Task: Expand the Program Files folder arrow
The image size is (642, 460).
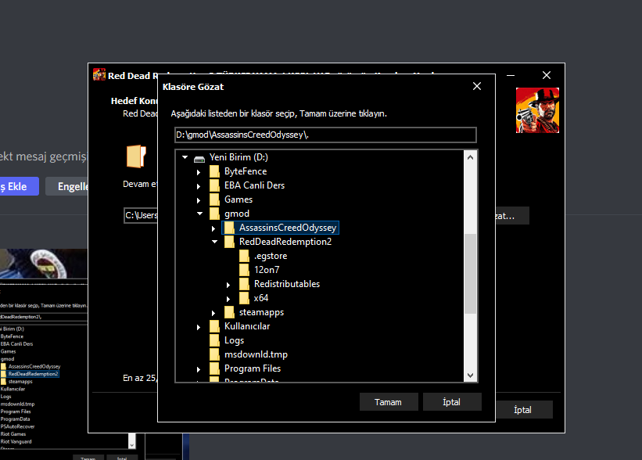Action: click(199, 369)
